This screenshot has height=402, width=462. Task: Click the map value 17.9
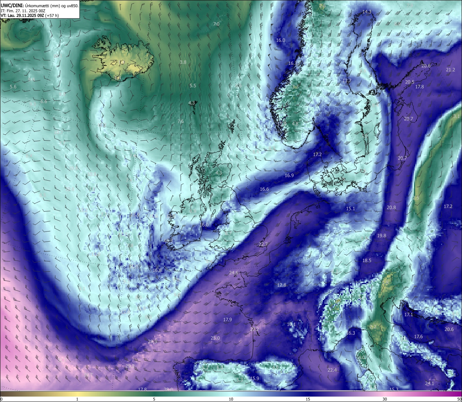point(227,320)
